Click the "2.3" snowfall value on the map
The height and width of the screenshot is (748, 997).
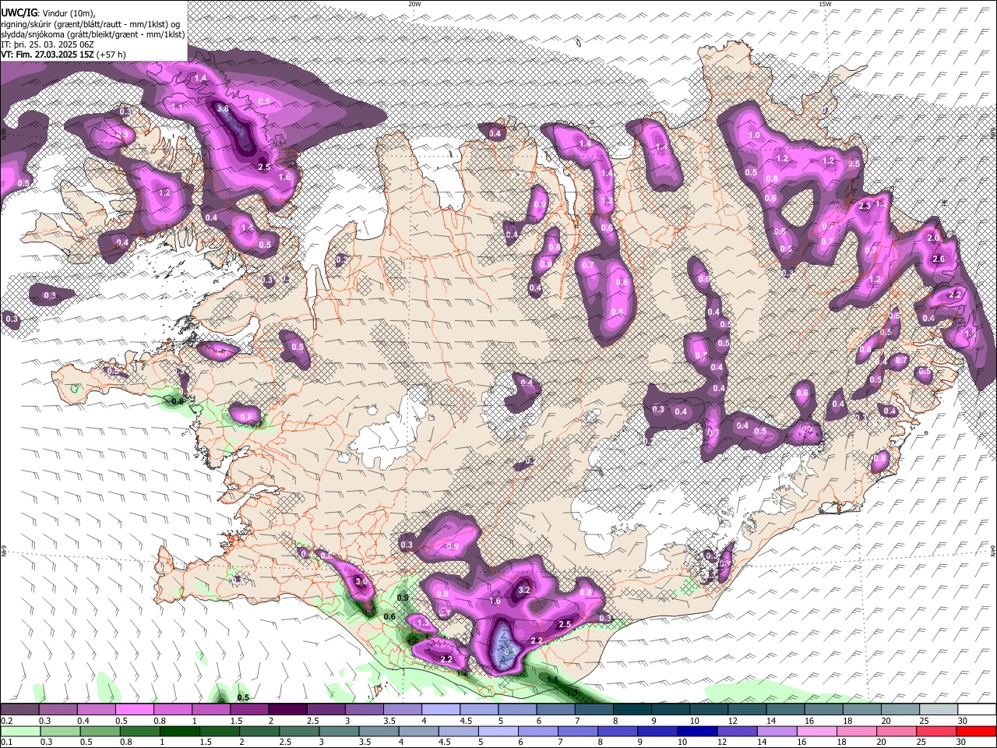865,206
